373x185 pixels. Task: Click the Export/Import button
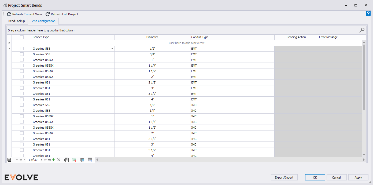[284, 177]
